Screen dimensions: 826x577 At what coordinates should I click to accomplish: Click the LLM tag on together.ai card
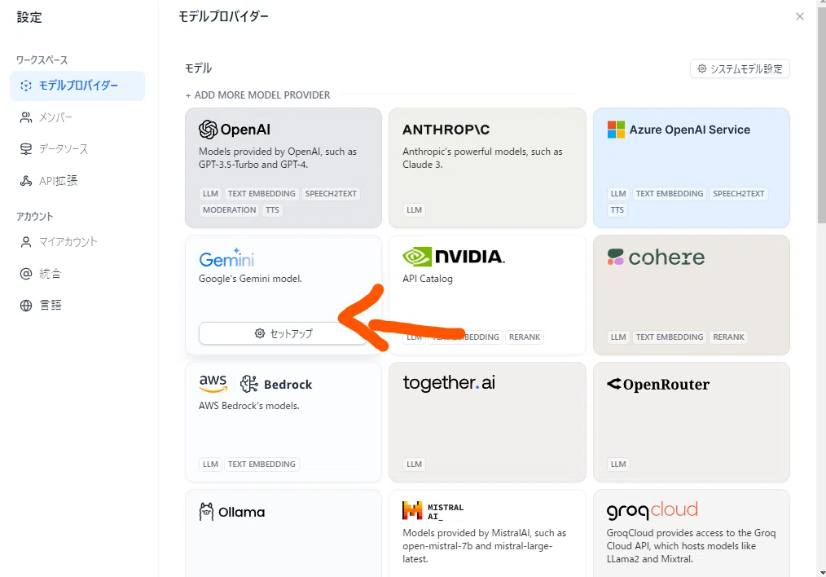click(x=414, y=465)
